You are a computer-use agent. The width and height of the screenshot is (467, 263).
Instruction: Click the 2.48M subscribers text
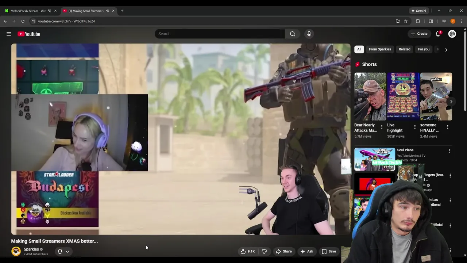[36, 254]
